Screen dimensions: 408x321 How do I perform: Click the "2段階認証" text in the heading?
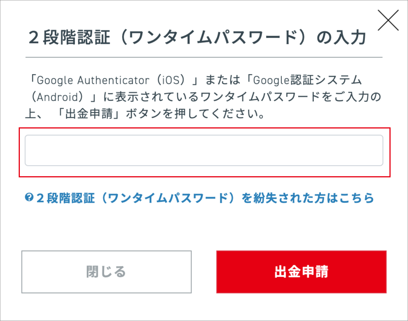(69, 38)
